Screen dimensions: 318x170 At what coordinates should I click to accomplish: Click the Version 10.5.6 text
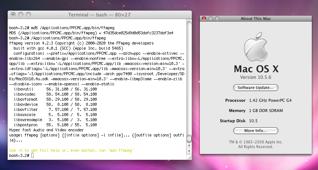coord(256,77)
